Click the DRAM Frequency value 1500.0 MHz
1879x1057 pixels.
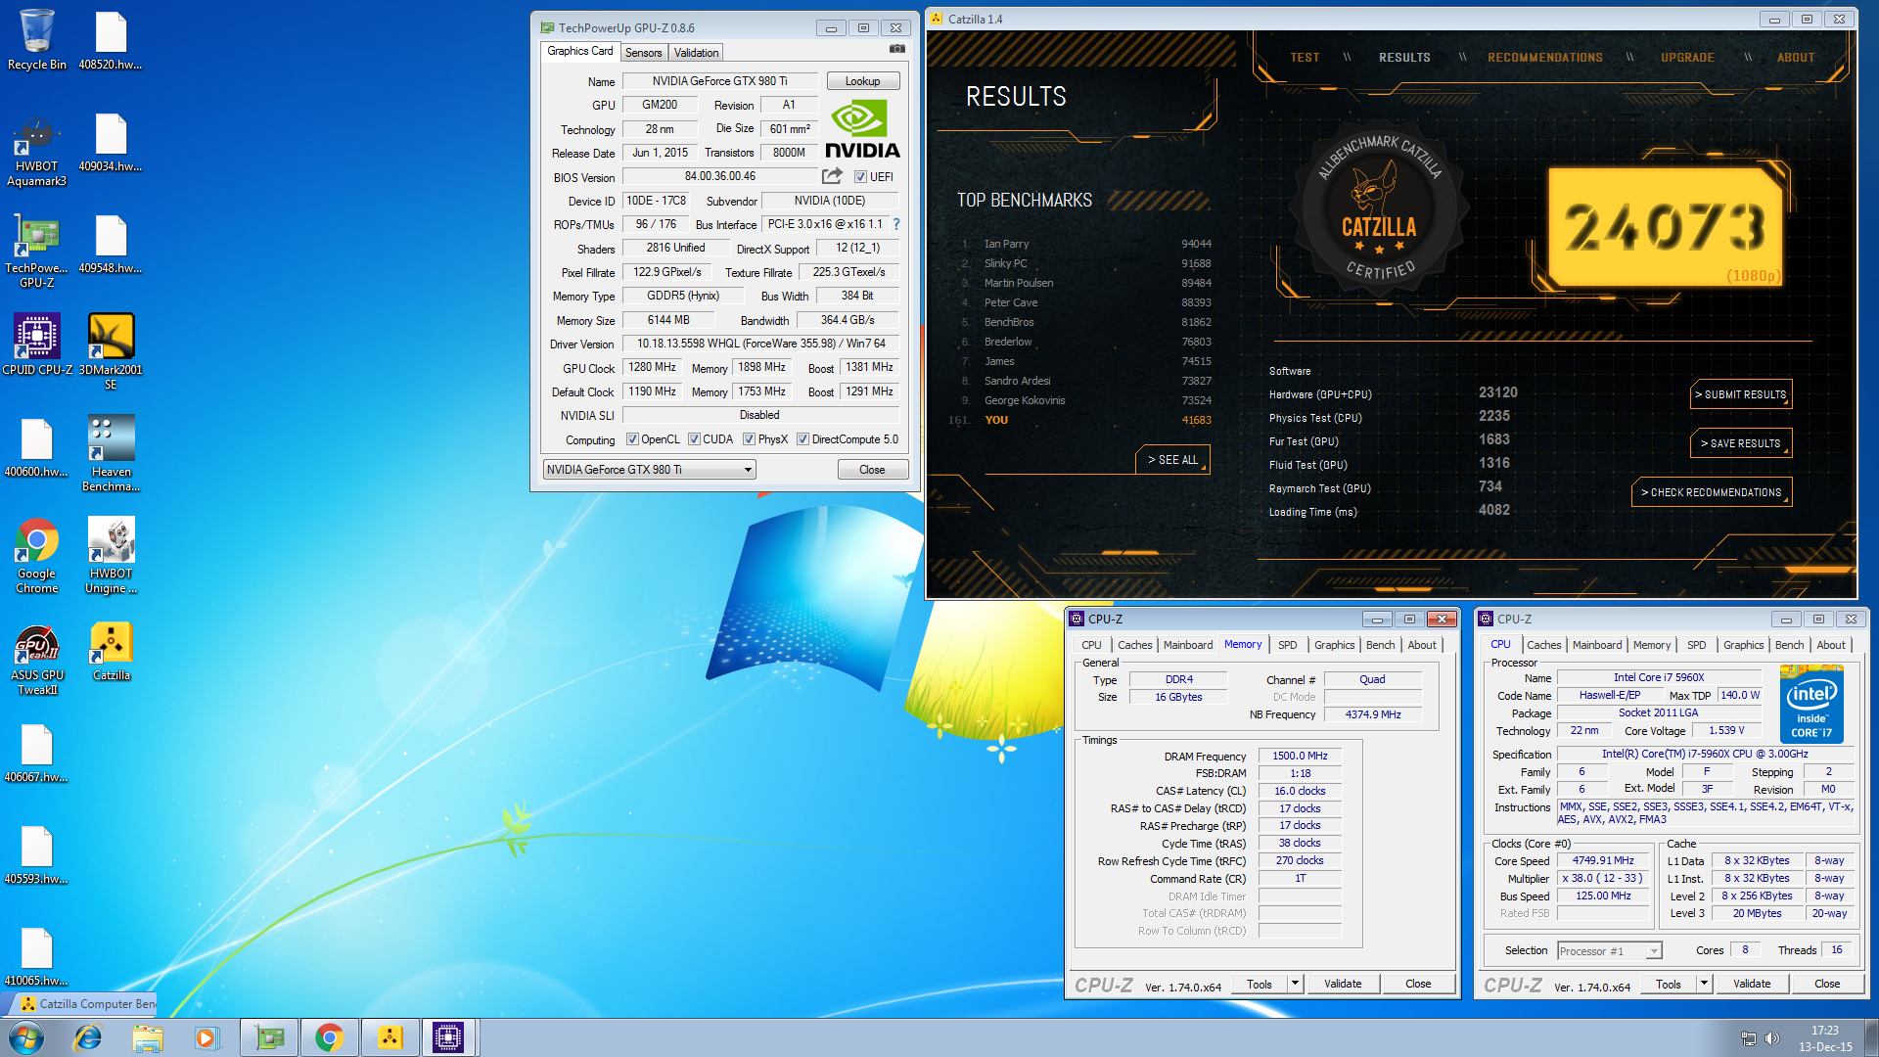click(x=1300, y=756)
